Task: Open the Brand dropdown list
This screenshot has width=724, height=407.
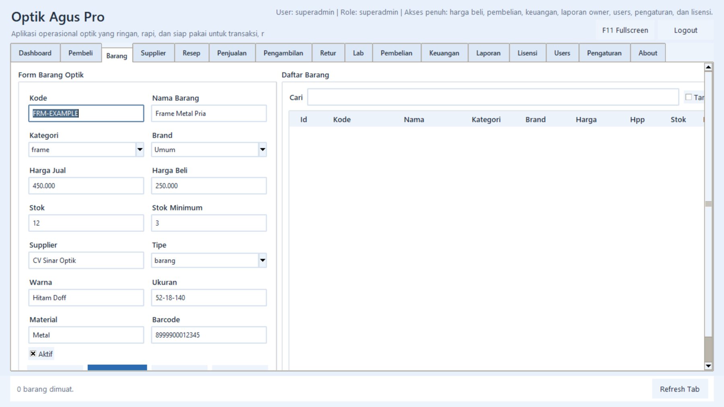Action: 262,150
